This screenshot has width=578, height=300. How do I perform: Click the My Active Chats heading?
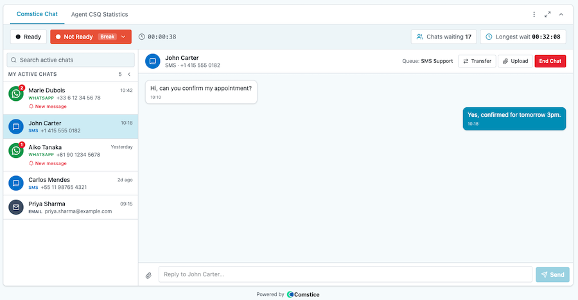tap(33, 74)
